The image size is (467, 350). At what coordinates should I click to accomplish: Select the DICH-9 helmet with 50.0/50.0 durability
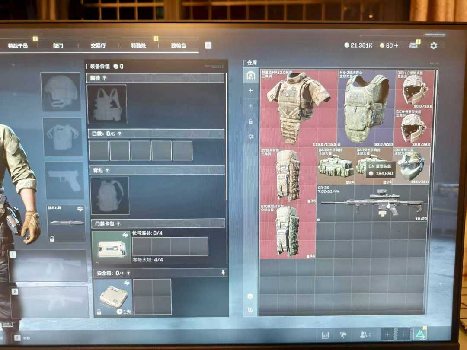414,89
